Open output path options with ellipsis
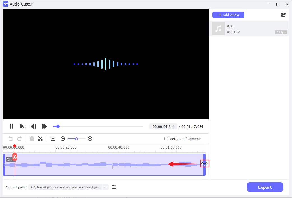The height and width of the screenshot is (198, 292). point(105,187)
